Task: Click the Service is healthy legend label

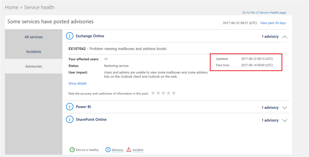Action: [87, 150]
